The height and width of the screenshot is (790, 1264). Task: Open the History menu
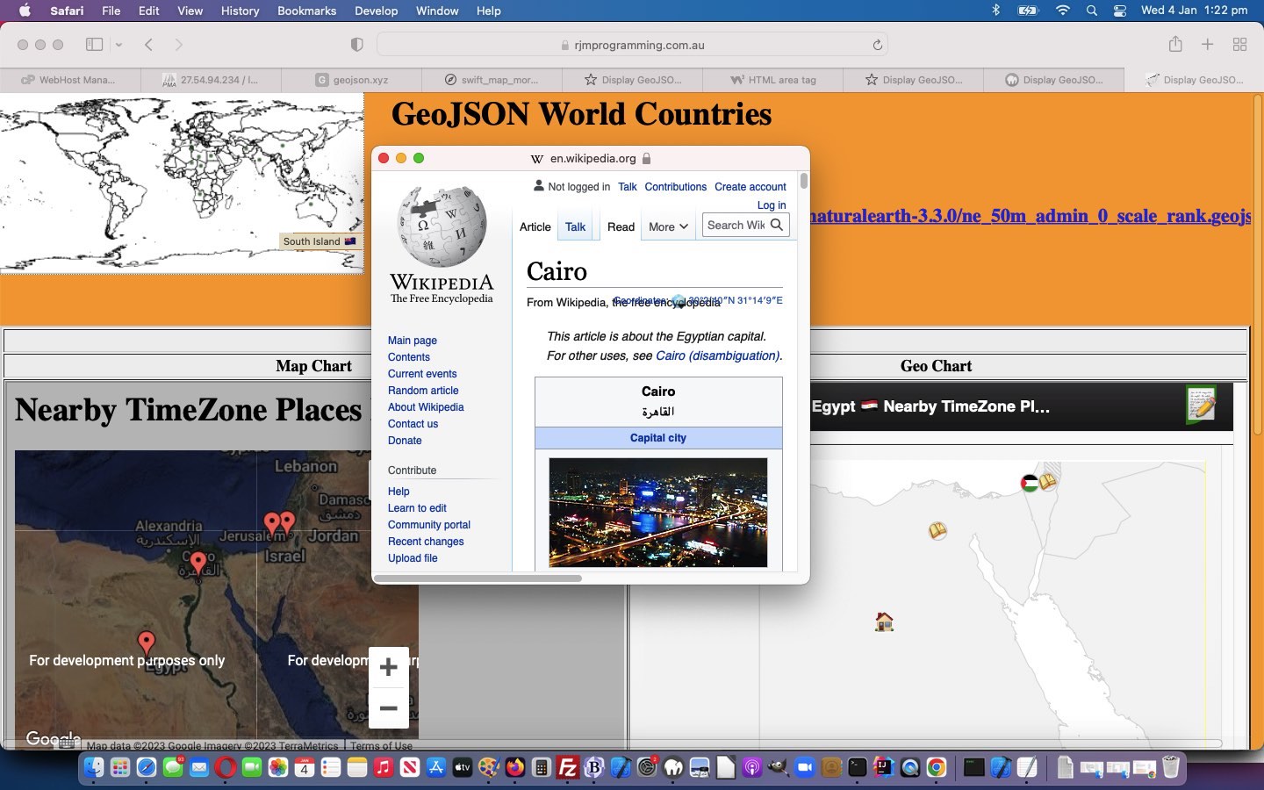point(240,11)
